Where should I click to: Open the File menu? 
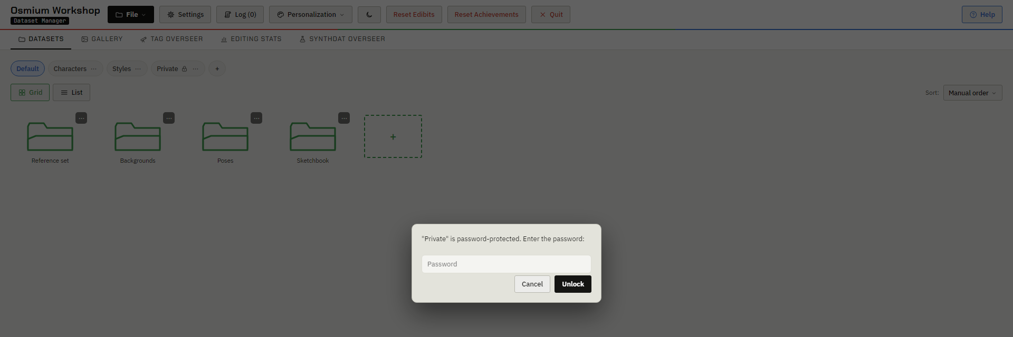[x=131, y=15]
